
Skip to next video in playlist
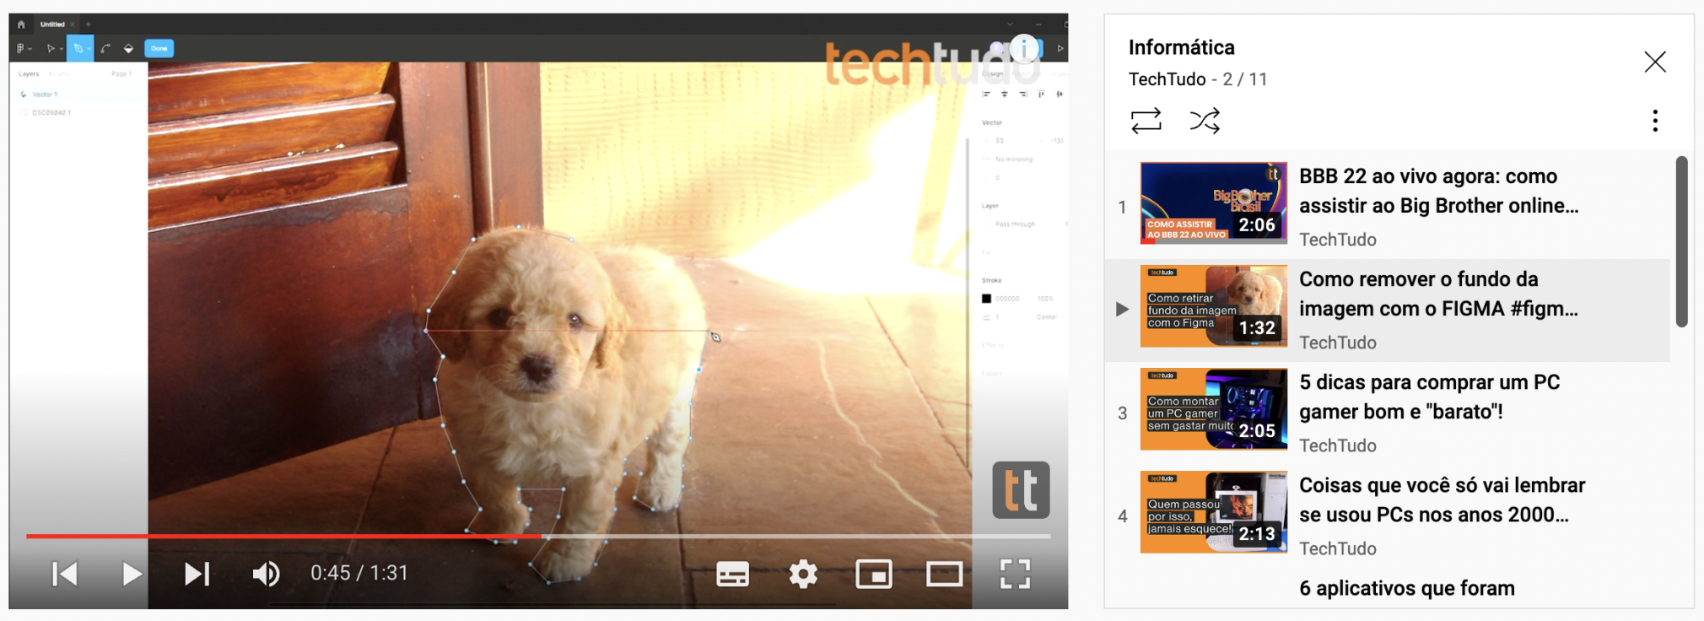(x=197, y=574)
